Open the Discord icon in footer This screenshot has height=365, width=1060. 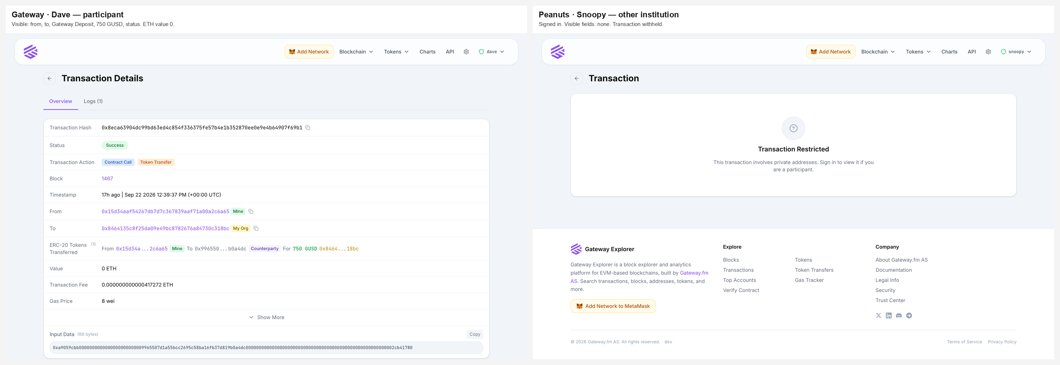click(899, 316)
